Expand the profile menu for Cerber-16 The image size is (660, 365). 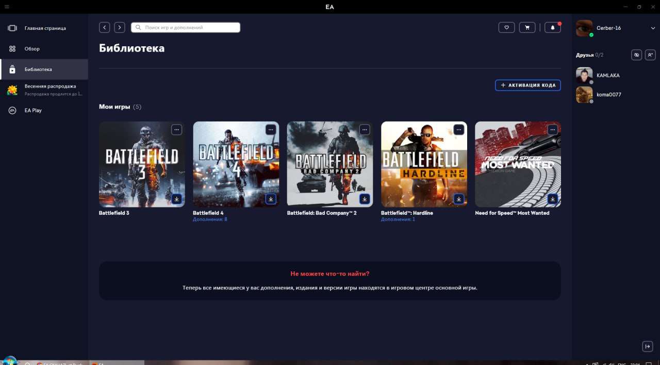coord(653,28)
